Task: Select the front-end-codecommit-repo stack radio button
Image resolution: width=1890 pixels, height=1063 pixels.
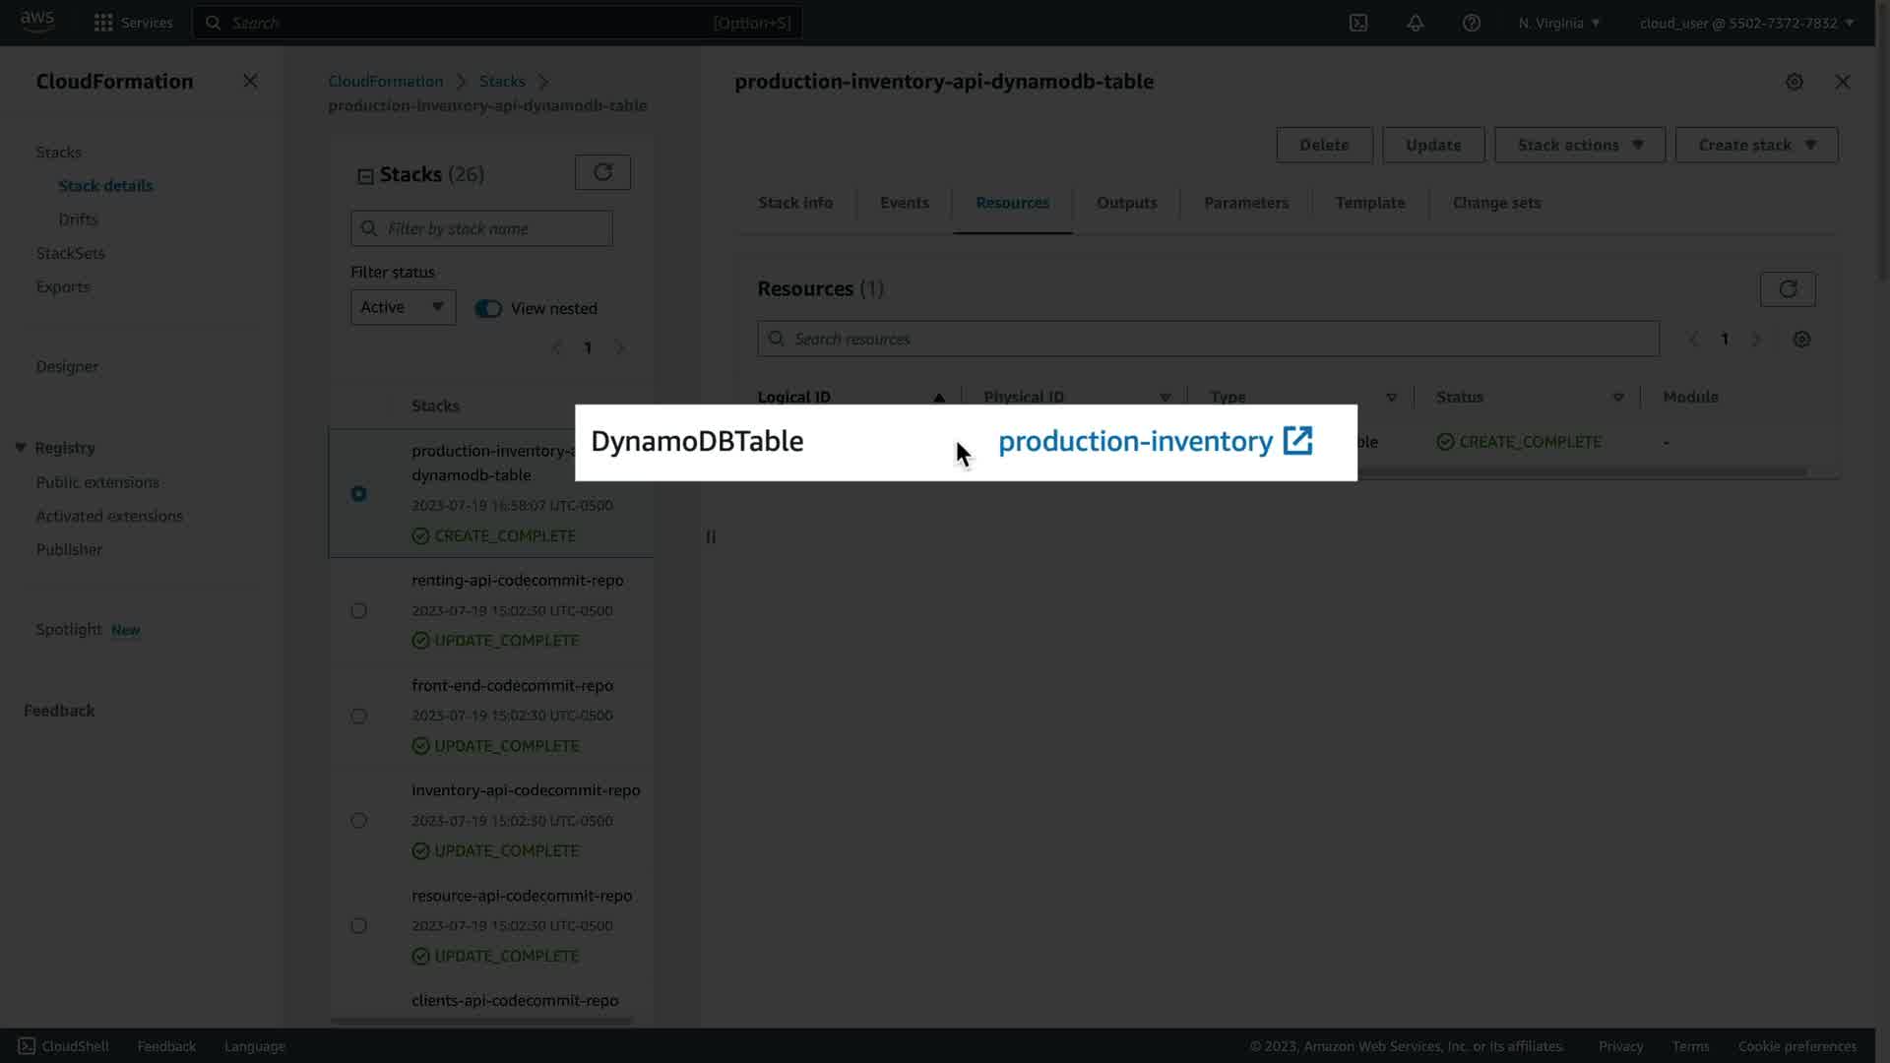Action: (358, 717)
